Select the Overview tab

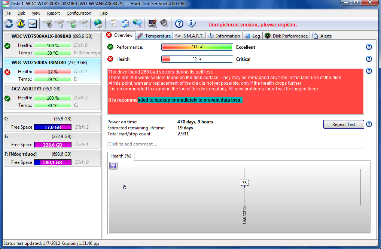119,35
